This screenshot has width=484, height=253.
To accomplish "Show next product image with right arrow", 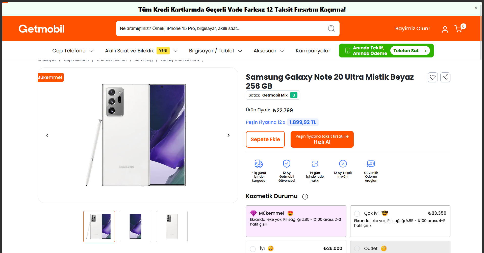I will point(228,135).
